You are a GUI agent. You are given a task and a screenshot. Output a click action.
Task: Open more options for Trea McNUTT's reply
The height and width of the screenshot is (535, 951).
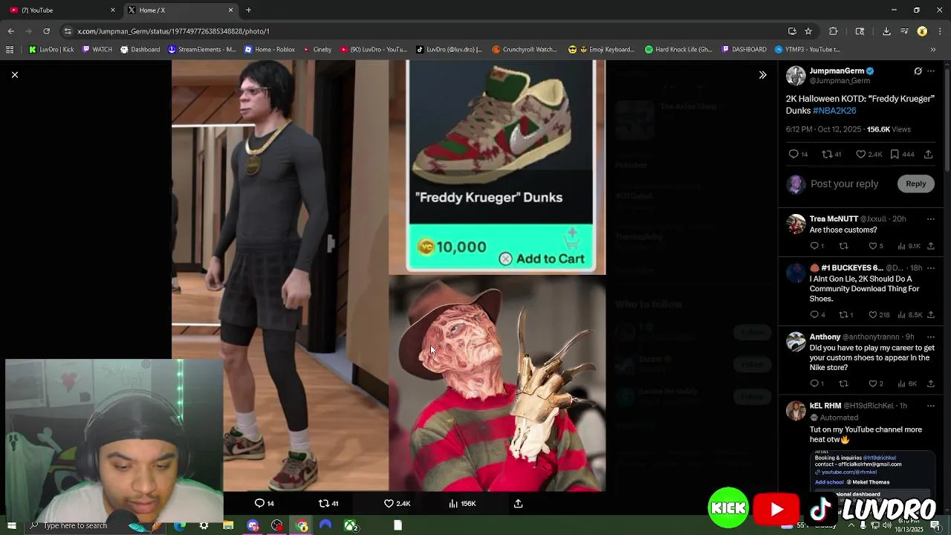[x=931, y=219]
